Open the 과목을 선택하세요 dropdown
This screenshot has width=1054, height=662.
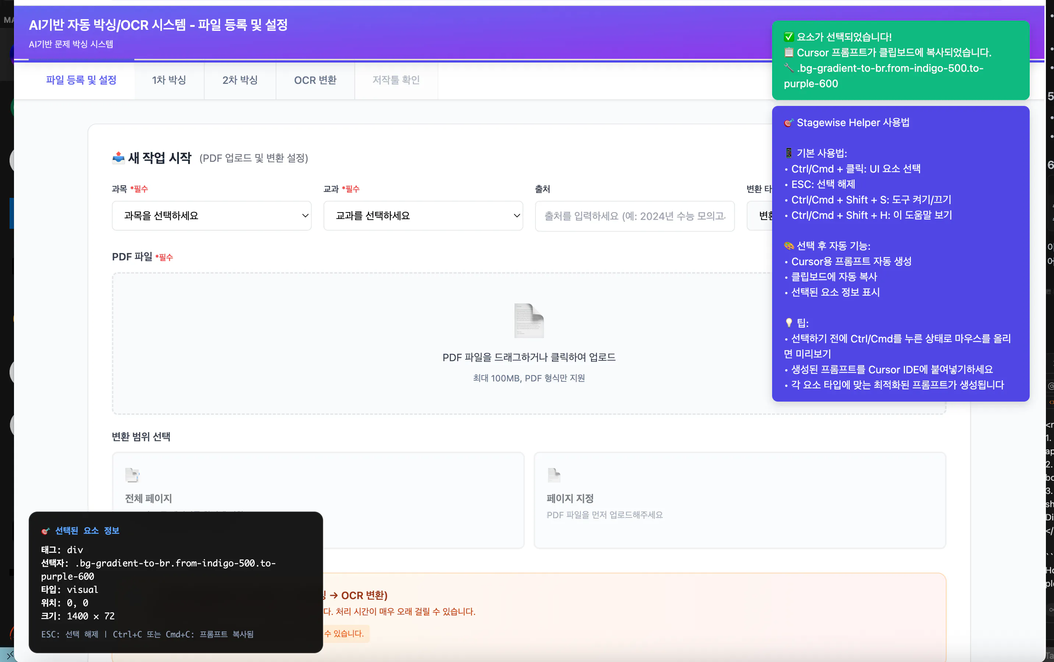click(x=212, y=216)
